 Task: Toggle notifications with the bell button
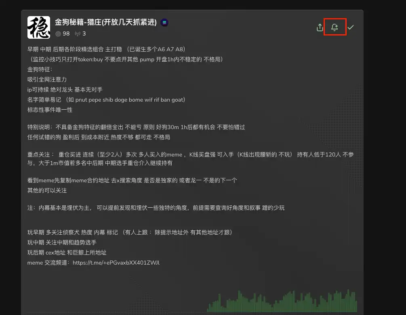(334, 27)
